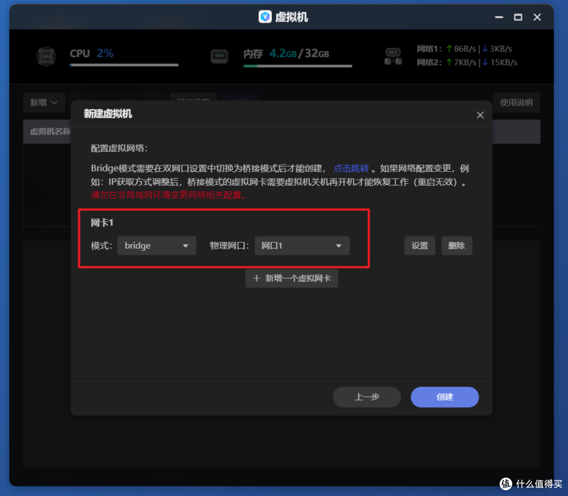Click the 上一步 button
568x496 pixels.
tap(367, 397)
